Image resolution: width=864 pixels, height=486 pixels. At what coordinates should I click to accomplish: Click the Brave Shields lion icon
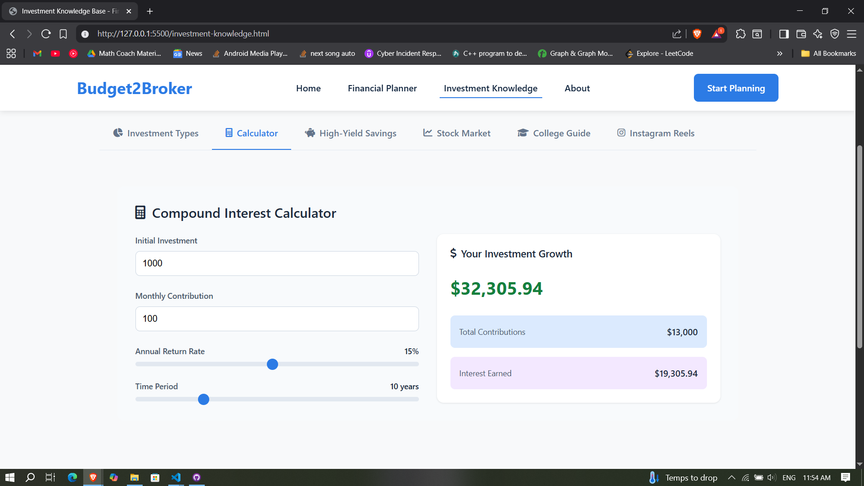[x=697, y=34]
